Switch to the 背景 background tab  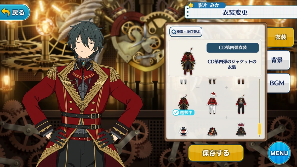click(x=278, y=60)
